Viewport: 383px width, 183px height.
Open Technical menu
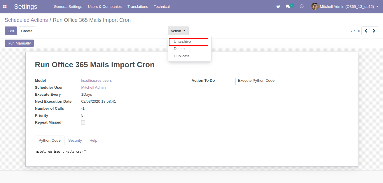[x=162, y=6]
